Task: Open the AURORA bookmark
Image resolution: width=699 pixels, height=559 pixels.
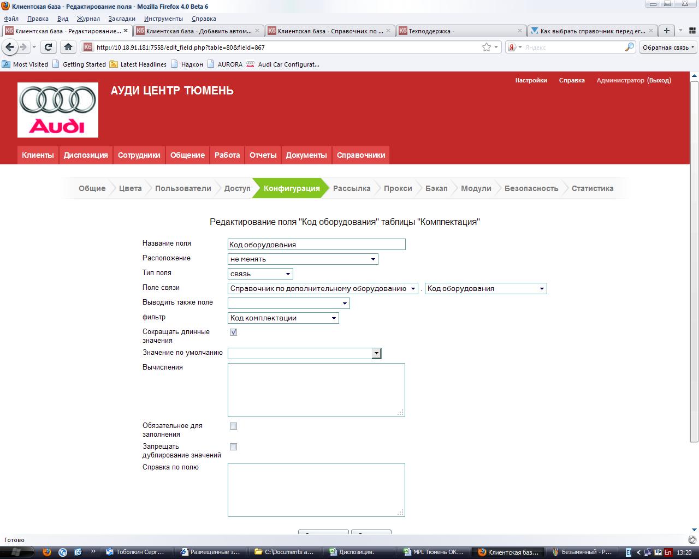Action: [225, 64]
